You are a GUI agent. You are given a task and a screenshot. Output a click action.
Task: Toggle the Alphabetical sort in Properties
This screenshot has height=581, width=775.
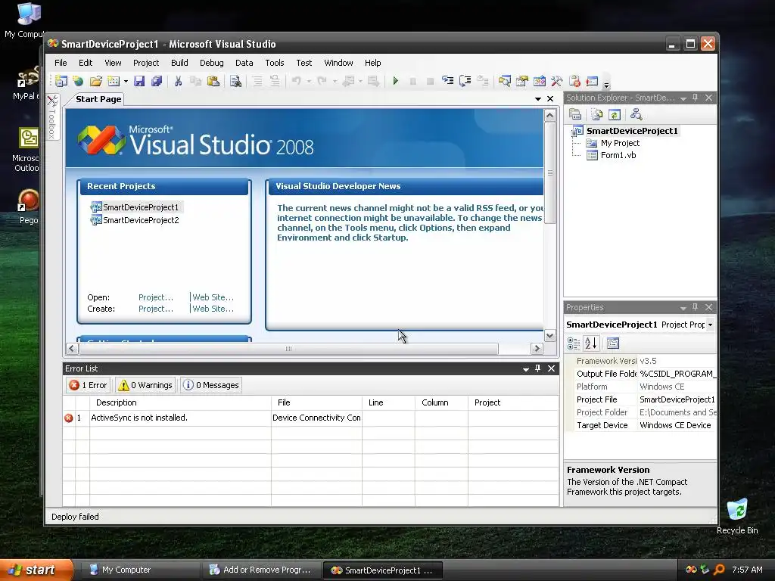point(591,343)
